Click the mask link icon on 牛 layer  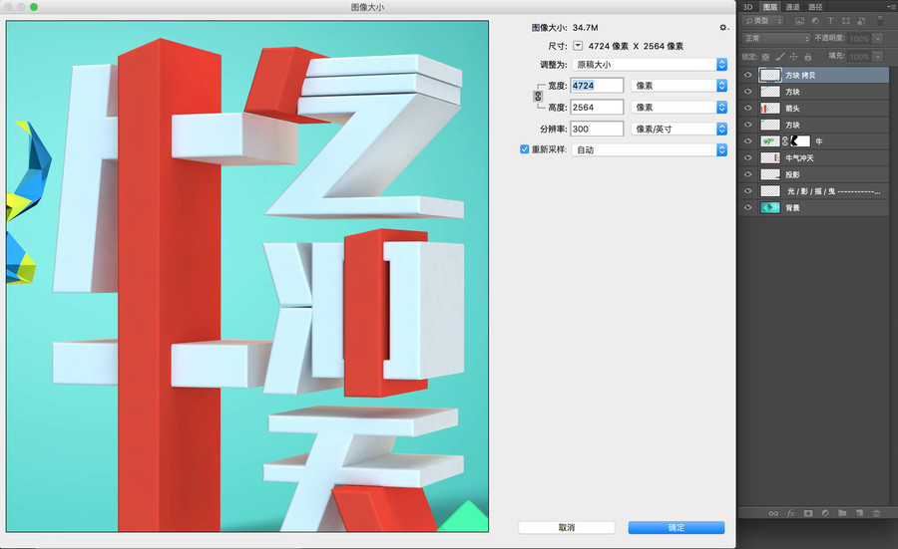[x=784, y=141]
